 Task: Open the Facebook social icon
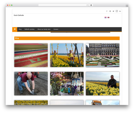(x=107, y=11)
